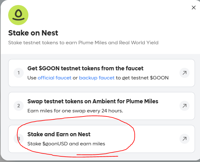Click the Stake on Nest title
Viewport: 200px width, 162px height.
point(33,33)
